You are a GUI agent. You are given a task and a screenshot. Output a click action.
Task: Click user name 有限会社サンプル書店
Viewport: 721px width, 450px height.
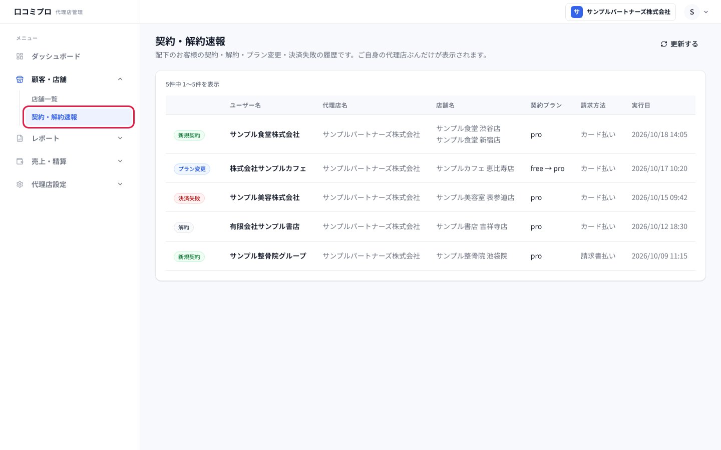tap(265, 226)
